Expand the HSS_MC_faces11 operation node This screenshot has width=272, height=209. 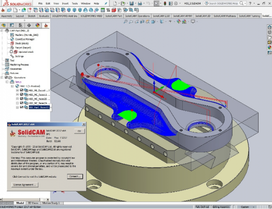click(x=17, y=95)
